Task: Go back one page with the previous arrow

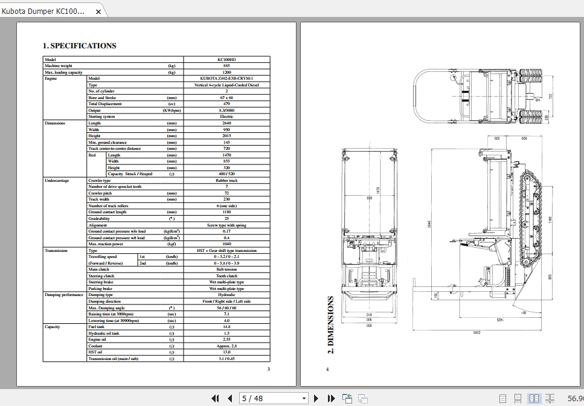Action: point(230,399)
